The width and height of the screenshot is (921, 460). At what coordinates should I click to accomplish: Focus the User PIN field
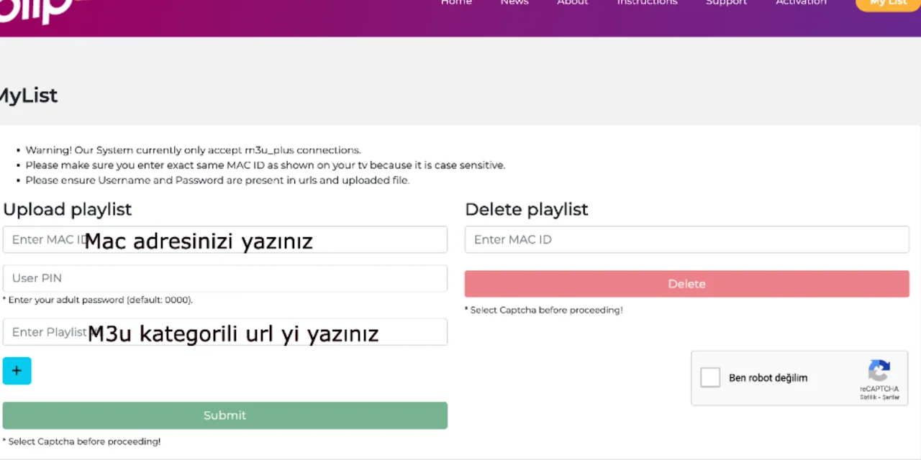tap(224, 278)
